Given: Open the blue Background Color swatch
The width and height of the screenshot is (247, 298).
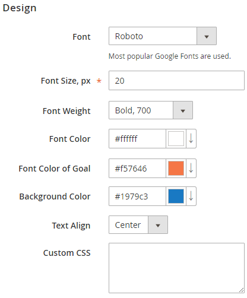Looking at the screenshot, I should click(x=176, y=196).
